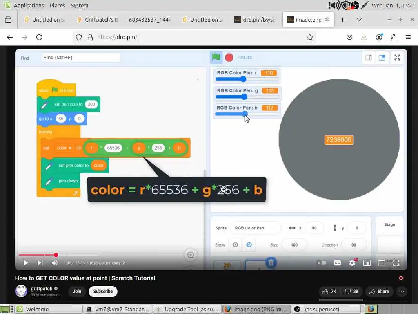Subscribe to griffpatch
The height and width of the screenshot is (314, 418).
[x=103, y=291]
